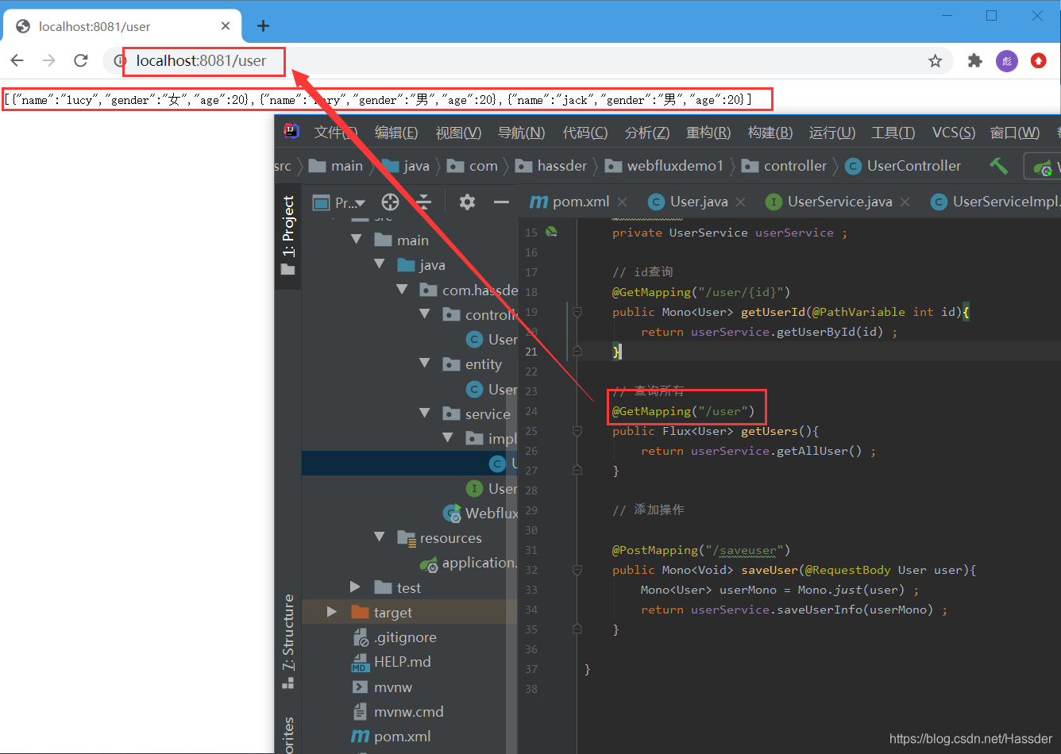Reload the localhost page
This screenshot has width=1061, height=754.
(80, 60)
